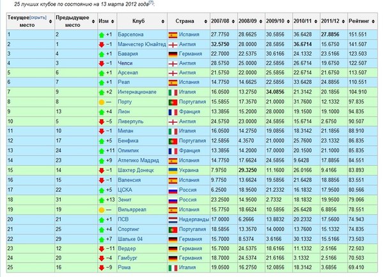Follow the Украина country link

coord(190,171)
